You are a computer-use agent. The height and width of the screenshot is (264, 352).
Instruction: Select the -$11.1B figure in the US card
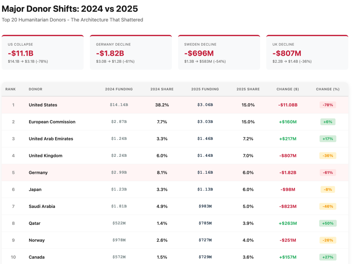[21, 53]
